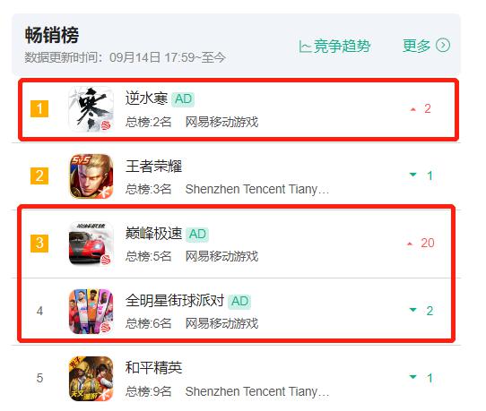This screenshot has height=411, width=486.
Task: Click 更多 to see more rankings
Action: point(416,46)
